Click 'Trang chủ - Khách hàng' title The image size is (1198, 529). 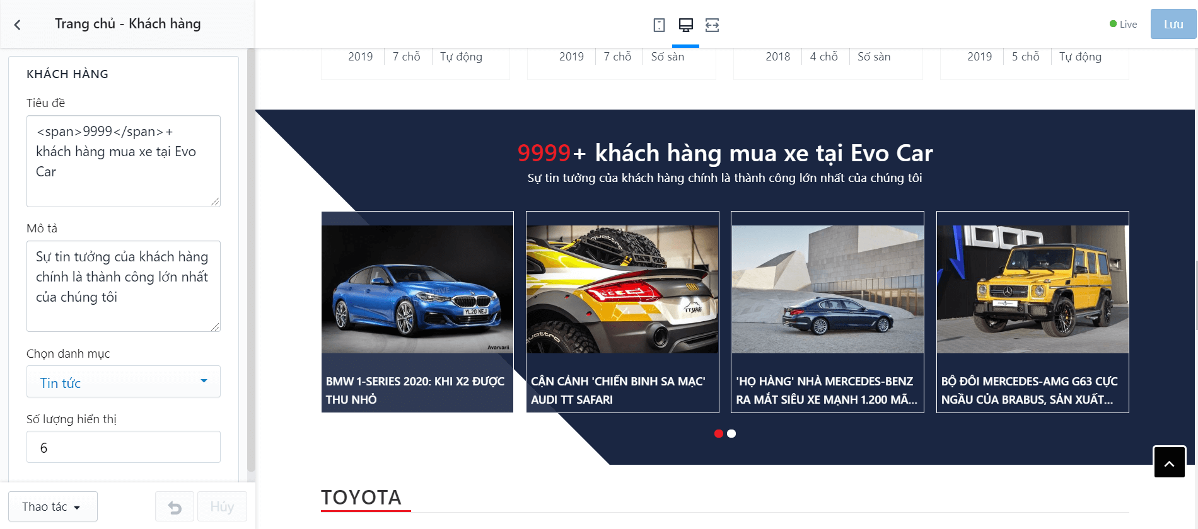128,24
